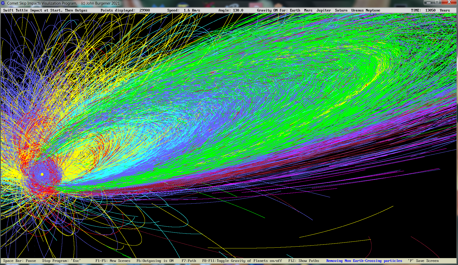458x265 pixels.
Task: Click the Saturn gravity label
Action: point(341,10)
